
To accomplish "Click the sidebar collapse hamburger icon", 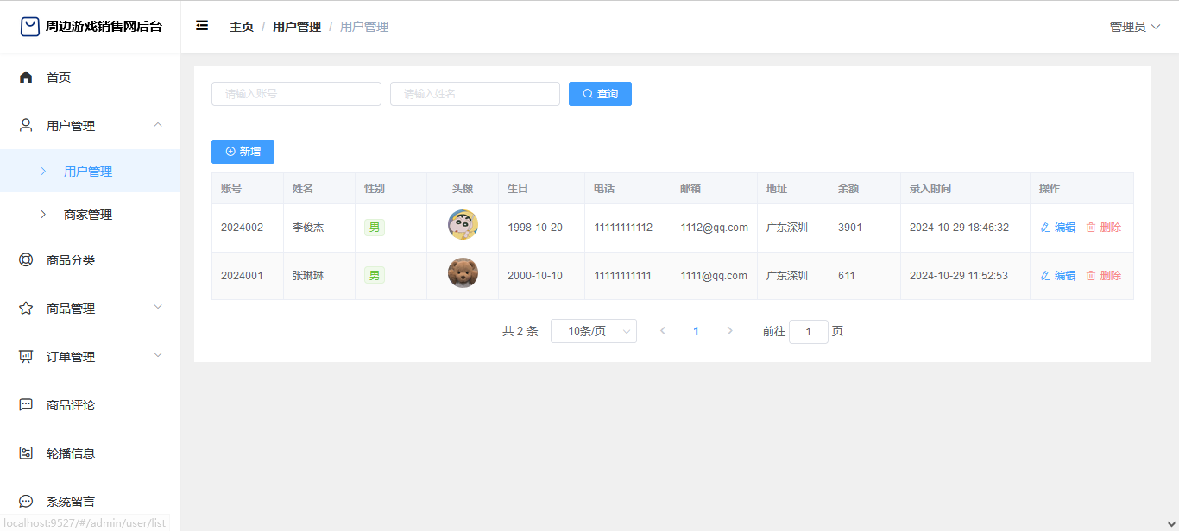I will point(202,26).
